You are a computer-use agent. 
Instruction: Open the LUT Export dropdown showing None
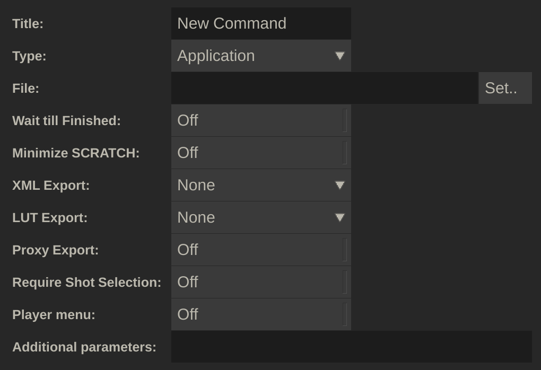click(x=255, y=217)
